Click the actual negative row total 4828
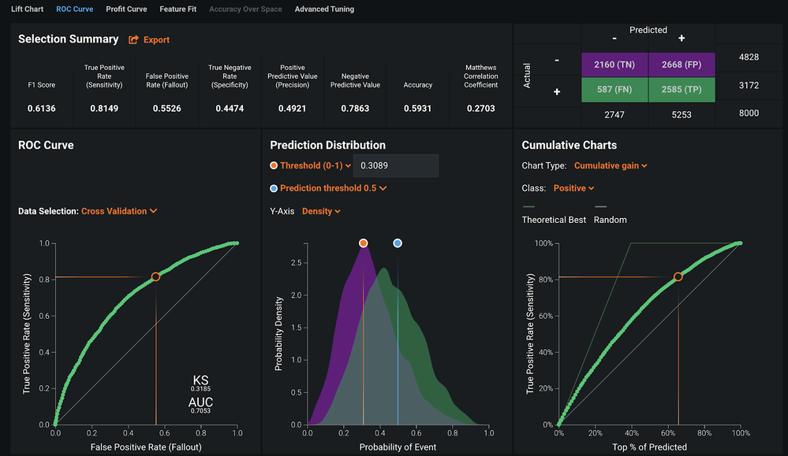788x456 pixels. coord(749,57)
